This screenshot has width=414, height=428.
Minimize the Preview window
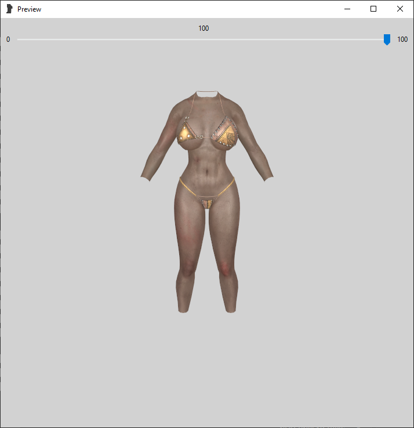[x=347, y=9]
